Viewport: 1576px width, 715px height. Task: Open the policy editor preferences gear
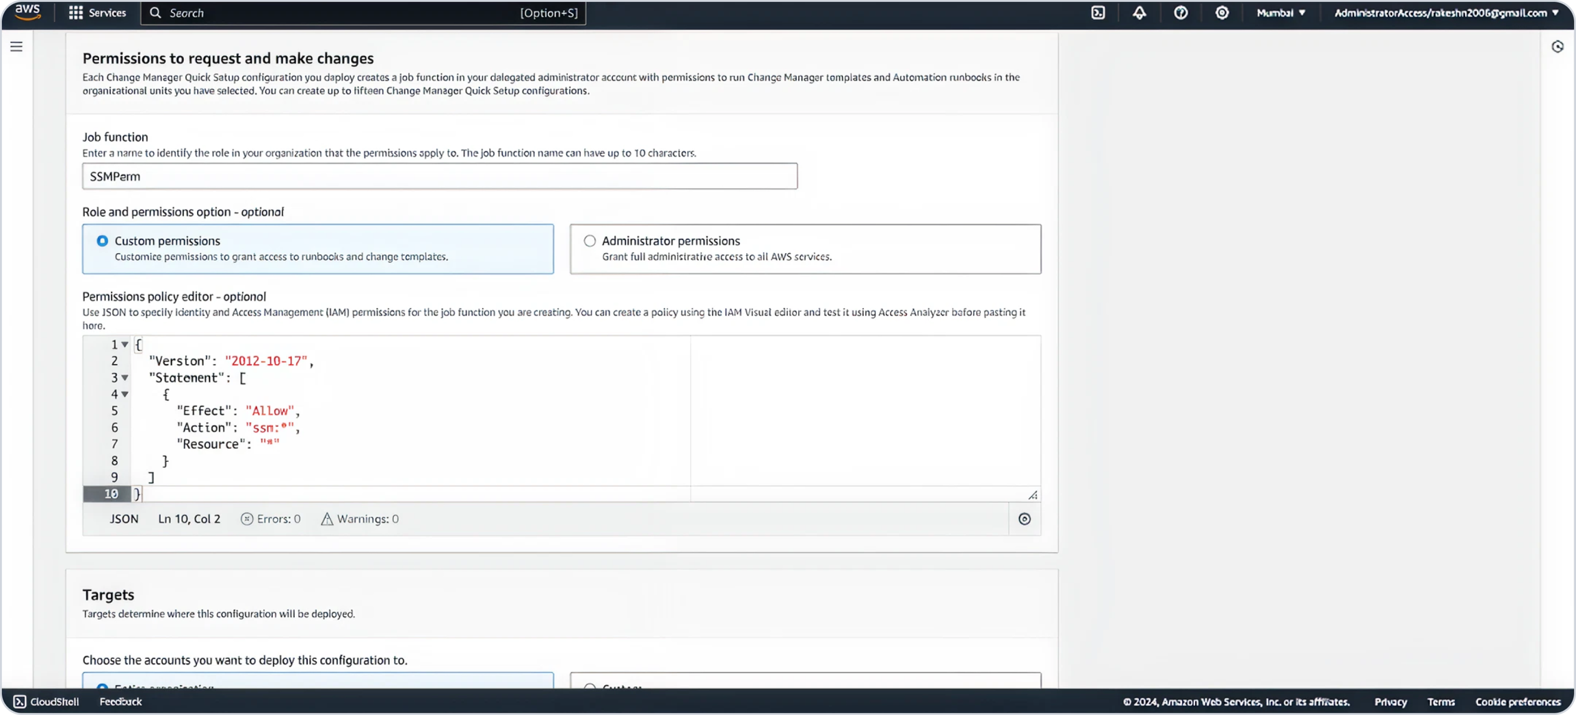tap(1024, 519)
